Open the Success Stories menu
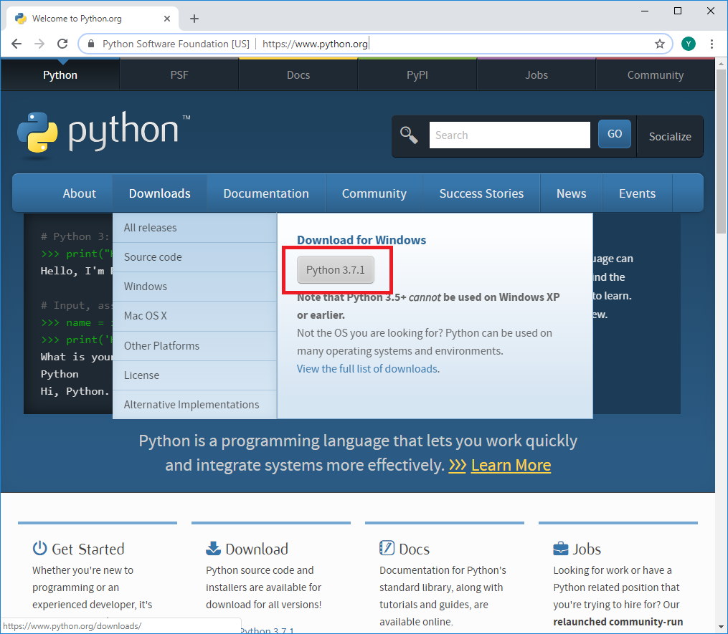The image size is (728, 634). coord(481,193)
